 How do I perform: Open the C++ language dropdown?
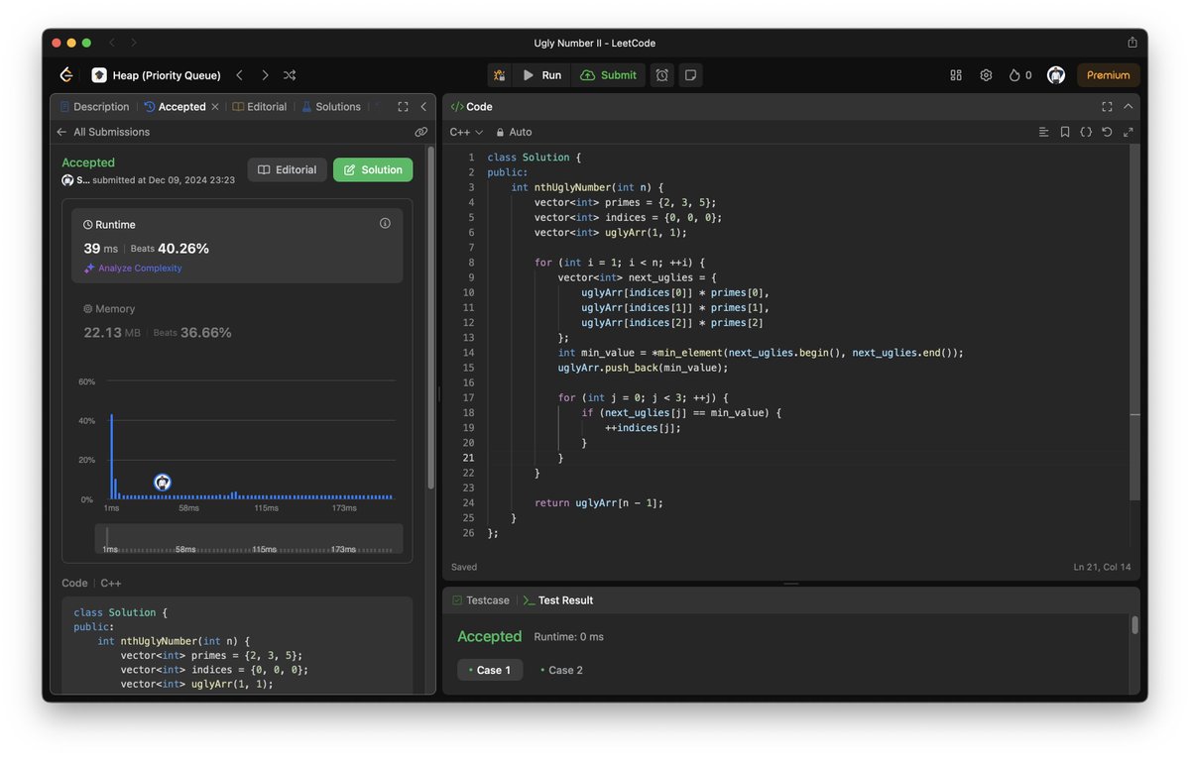(x=466, y=132)
